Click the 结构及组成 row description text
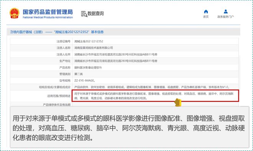Viewport: 253px width, 151px height. (152, 87)
